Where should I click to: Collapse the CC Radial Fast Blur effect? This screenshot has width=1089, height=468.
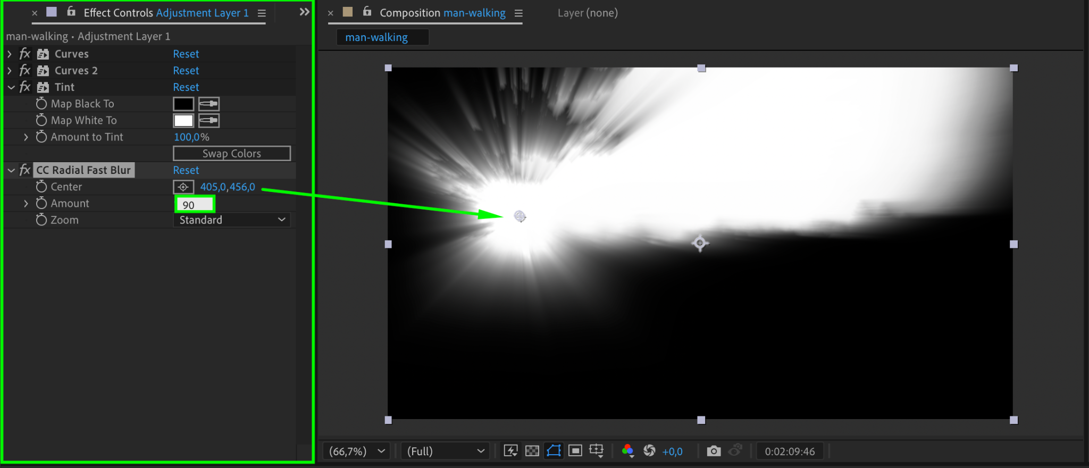coord(11,170)
